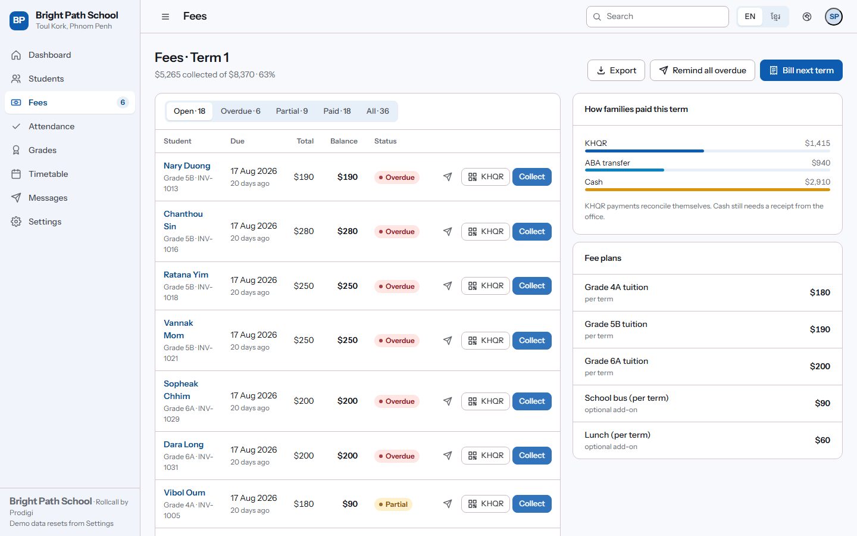857x536 pixels.
Task: Click Remind all overdue
Action: coord(702,70)
